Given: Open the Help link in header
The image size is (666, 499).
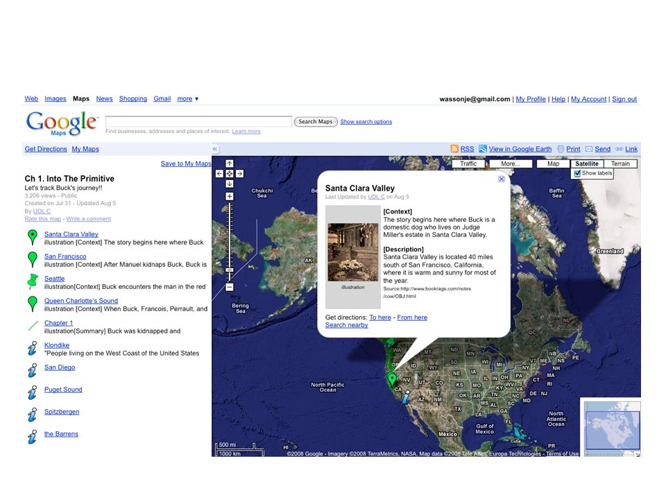Looking at the screenshot, I should click(x=558, y=99).
